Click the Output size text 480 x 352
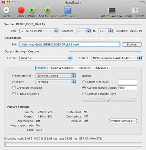 click(45, 117)
